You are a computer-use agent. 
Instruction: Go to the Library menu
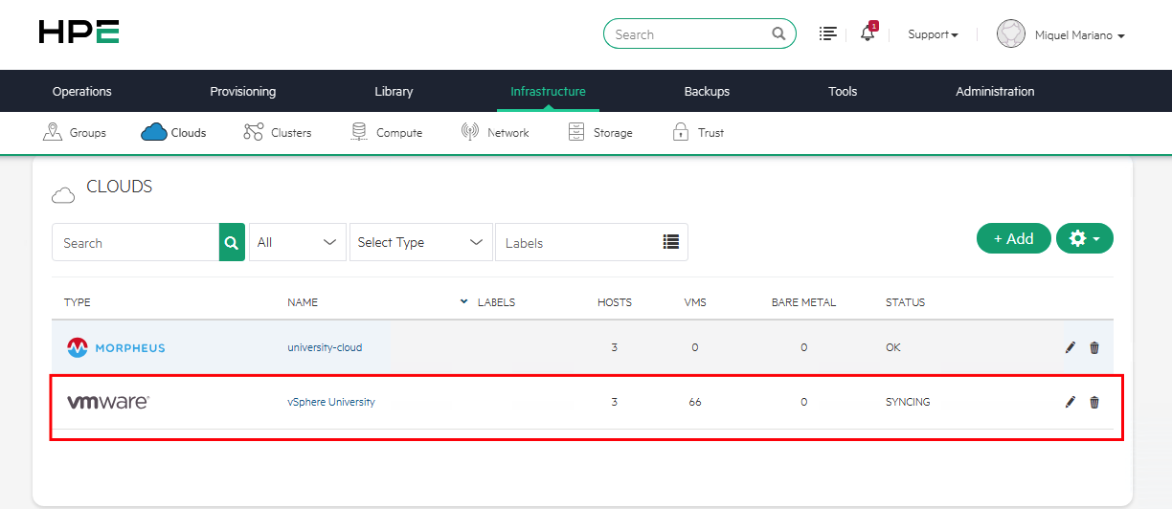394,92
